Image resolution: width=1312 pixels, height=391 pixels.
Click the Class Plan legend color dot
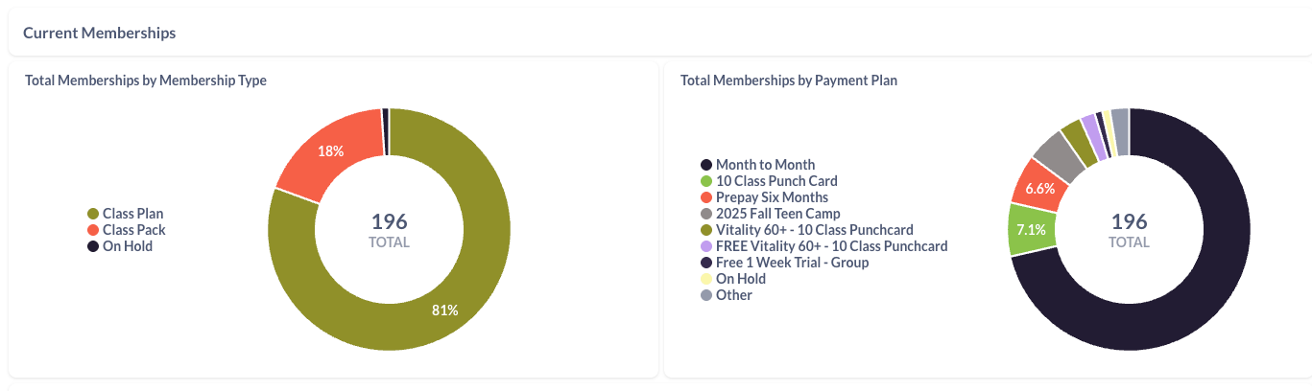[93, 214]
